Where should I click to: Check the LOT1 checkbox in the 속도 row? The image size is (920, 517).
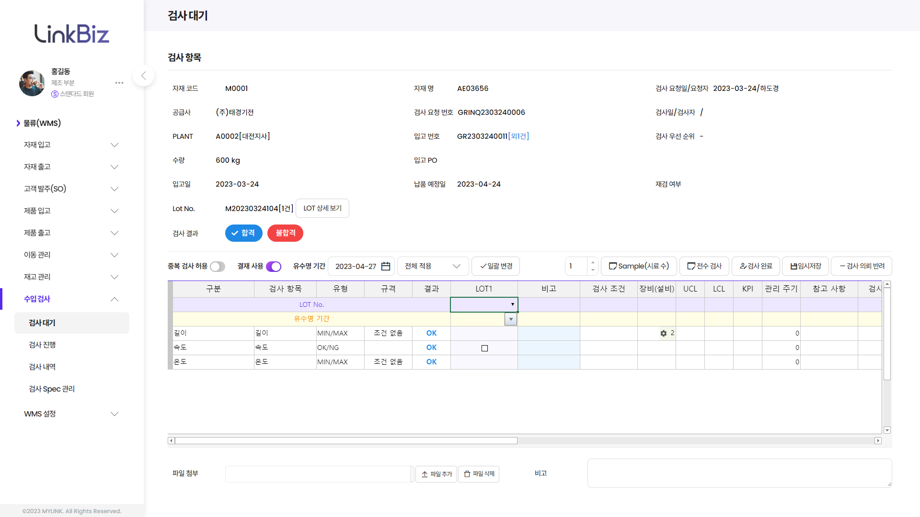click(484, 348)
